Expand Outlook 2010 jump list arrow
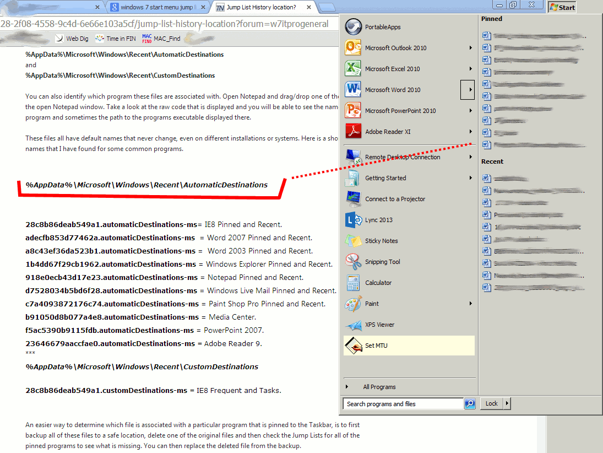Viewport: 603px width, 453px height. click(470, 48)
